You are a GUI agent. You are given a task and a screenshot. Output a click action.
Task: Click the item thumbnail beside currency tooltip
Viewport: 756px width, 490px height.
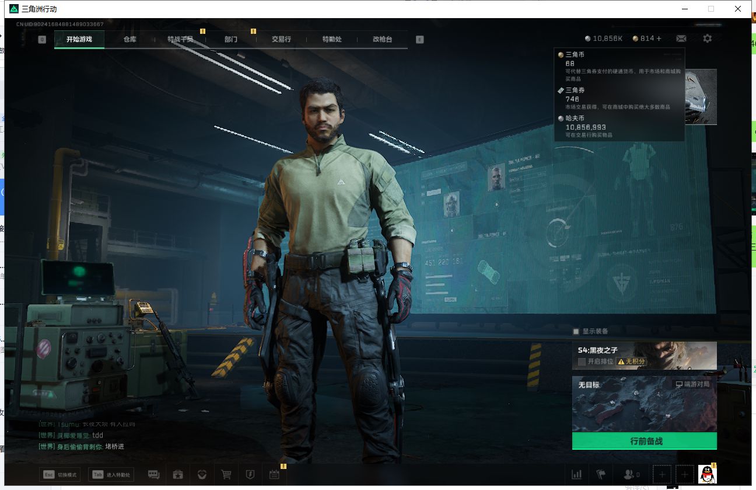[701, 96]
